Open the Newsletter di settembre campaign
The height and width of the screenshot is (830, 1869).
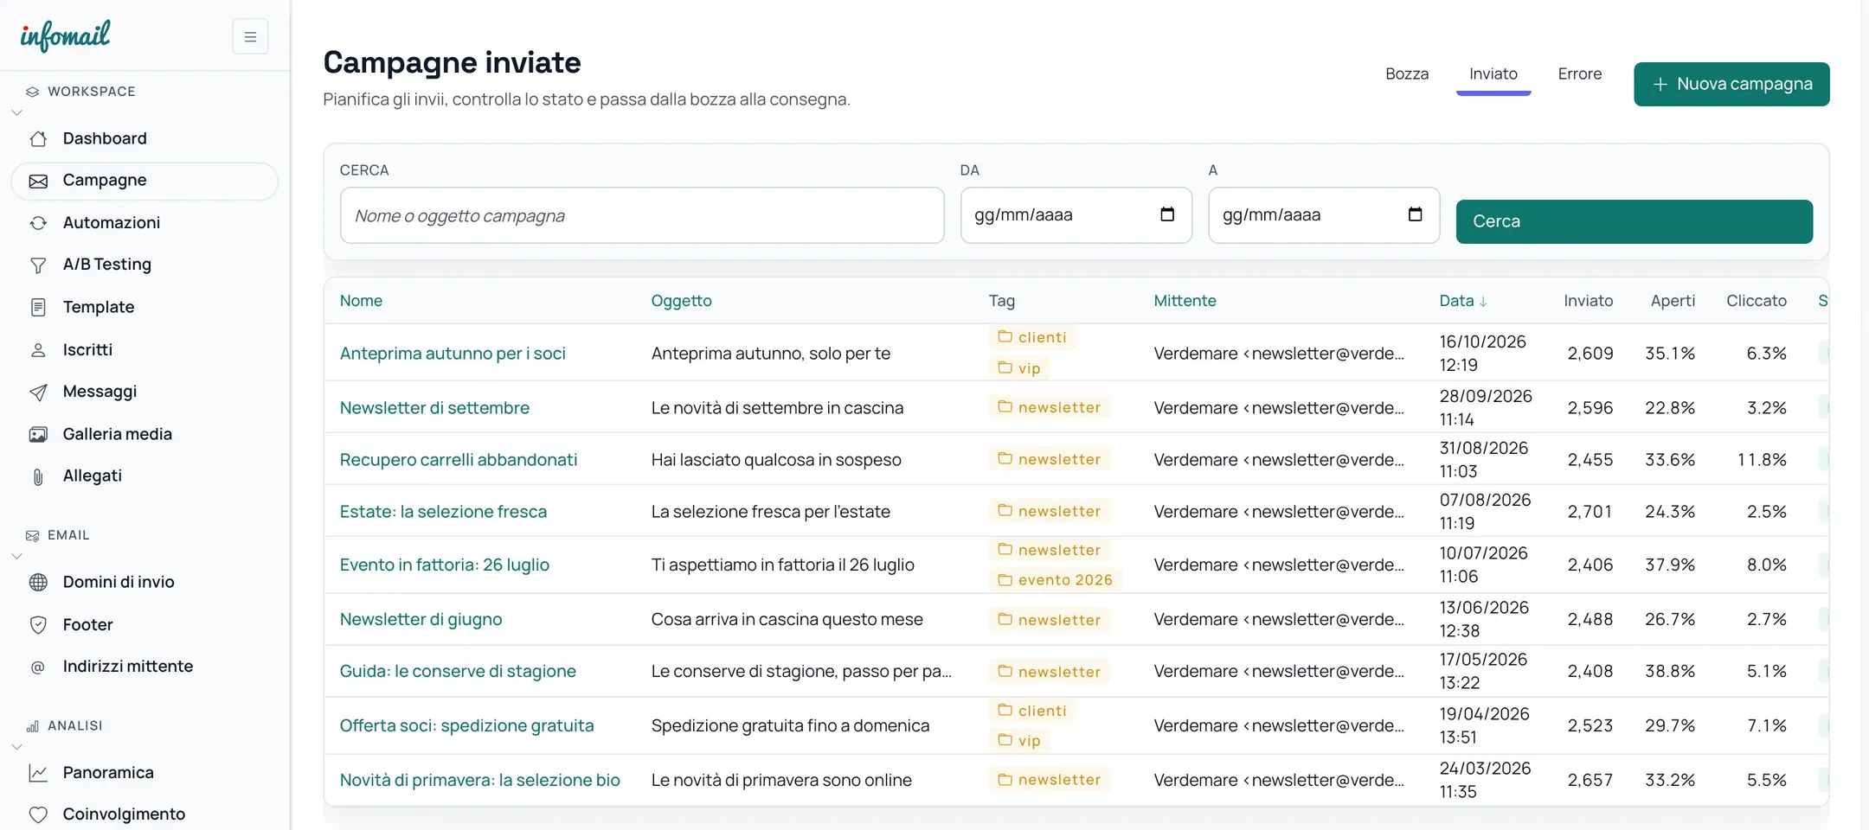[434, 408]
